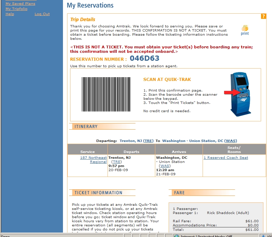Screen dimensions: 272x237
Task: Open My Saved Plans link
Action: pos(20,3)
